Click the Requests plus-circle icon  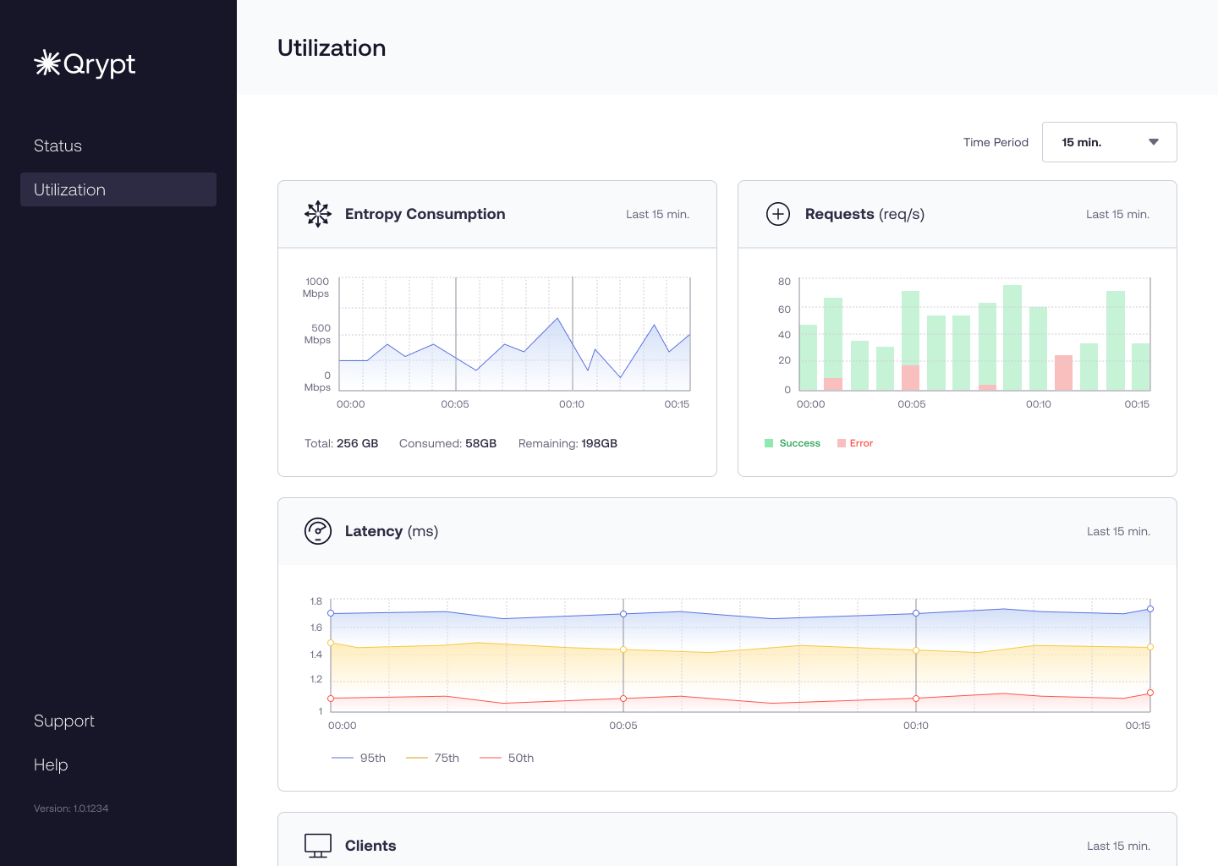pos(778,214)
